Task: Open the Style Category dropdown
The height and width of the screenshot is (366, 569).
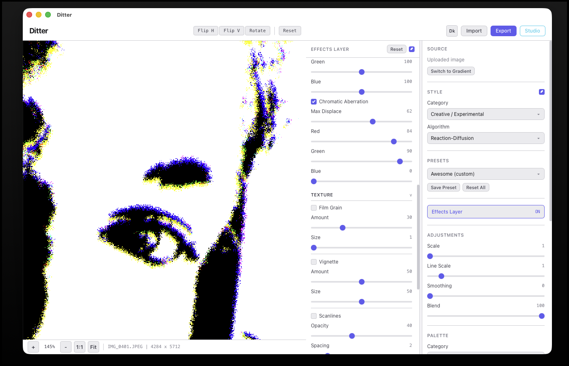Action: pos(485,114)
